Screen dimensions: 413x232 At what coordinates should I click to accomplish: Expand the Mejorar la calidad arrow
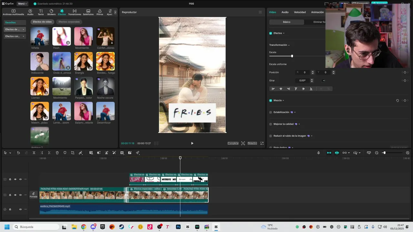[x=299, y=124]
